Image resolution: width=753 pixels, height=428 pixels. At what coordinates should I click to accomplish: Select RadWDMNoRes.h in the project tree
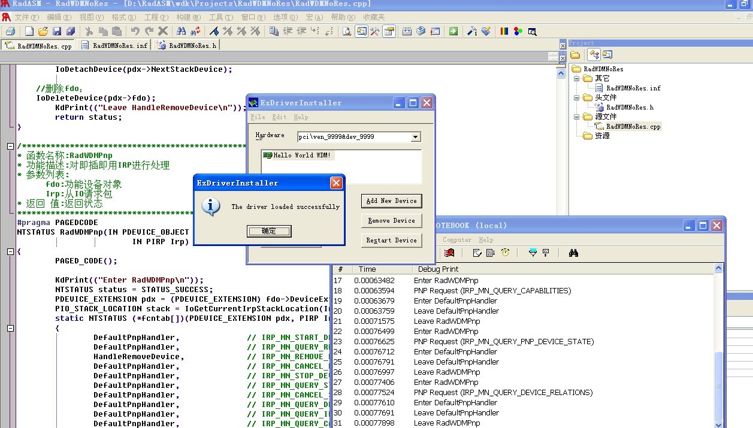629,107
